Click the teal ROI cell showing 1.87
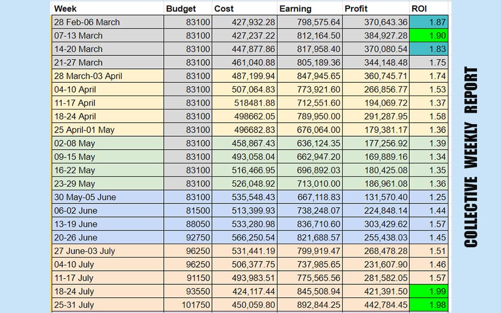The image size is (501, 313). pyautogui.click(x=428, y=22)
